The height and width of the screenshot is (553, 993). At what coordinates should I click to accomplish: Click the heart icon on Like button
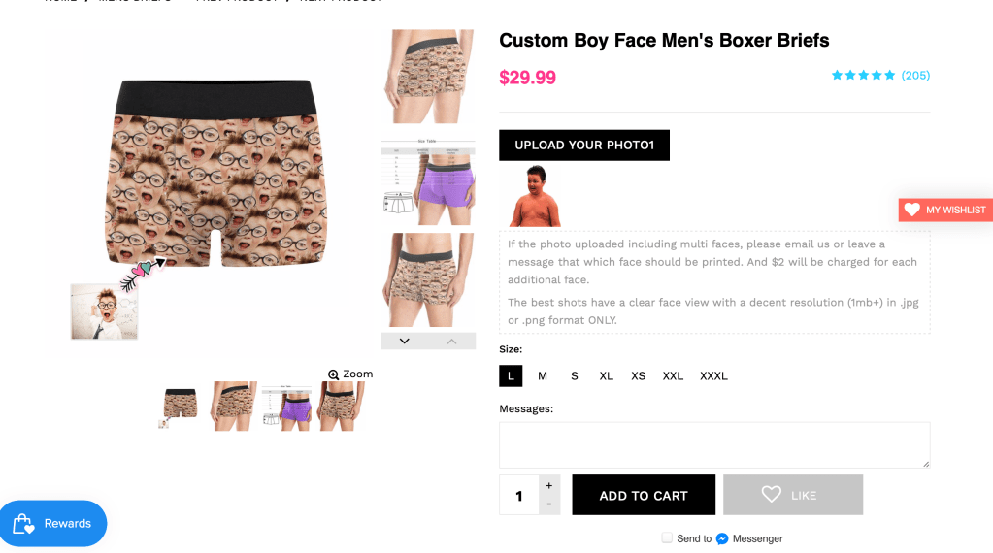(772, 495)
